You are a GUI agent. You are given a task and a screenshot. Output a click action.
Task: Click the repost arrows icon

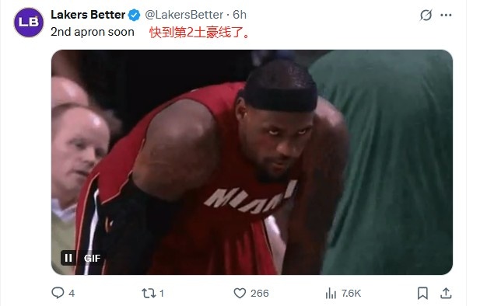(149, 293)
